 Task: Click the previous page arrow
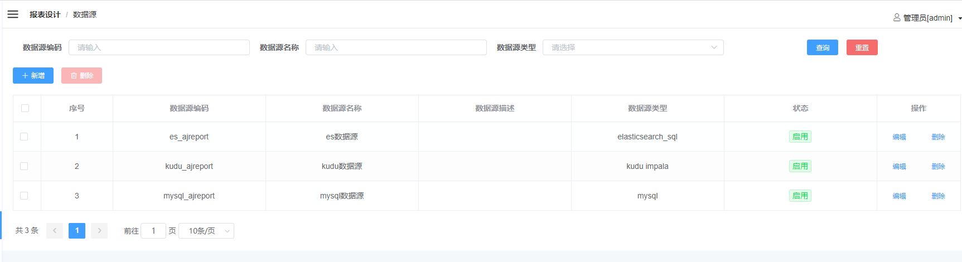[x=55, y=231]
